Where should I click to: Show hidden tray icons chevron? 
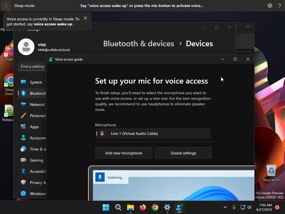(x=225, y=207)
